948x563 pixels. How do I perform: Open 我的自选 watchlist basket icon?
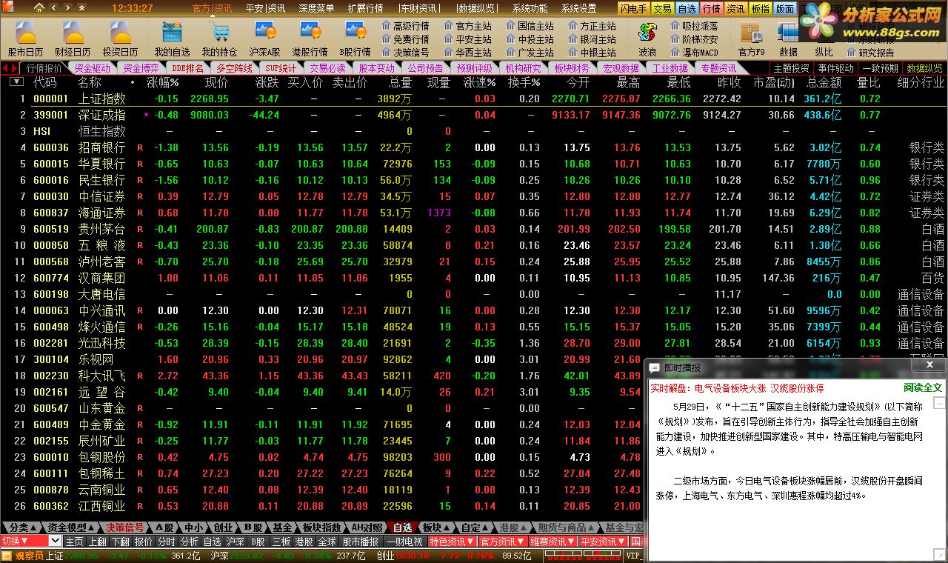[172, 39]
